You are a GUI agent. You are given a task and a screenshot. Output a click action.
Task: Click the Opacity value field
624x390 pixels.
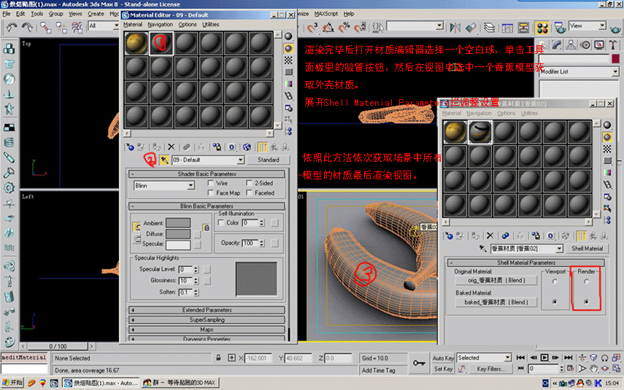[x=250, y=243]
